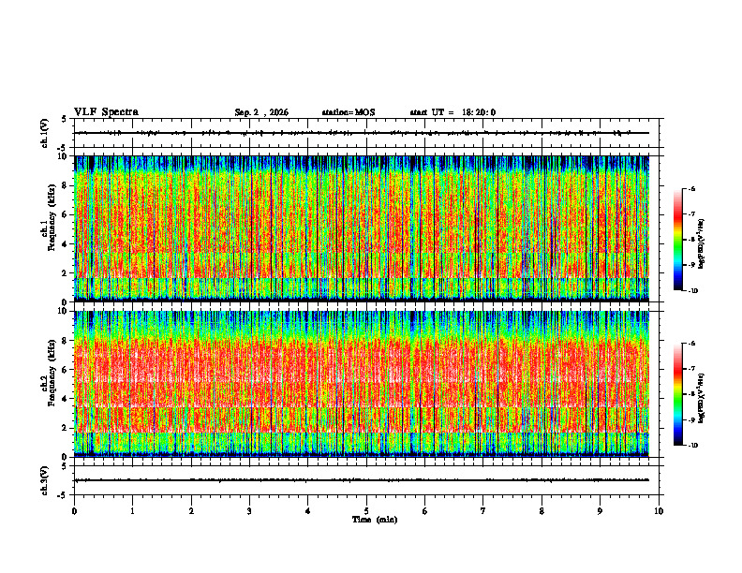Click the -10 value on ch.2 colorbar

click(692, 446)
